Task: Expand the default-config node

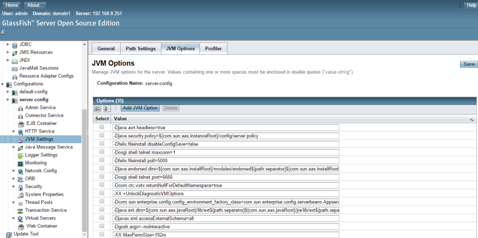Action: (8, 92)
